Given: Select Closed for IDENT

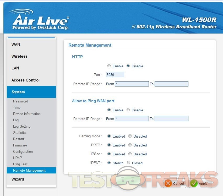Looking at the screenshot, I should coord(128,163).
